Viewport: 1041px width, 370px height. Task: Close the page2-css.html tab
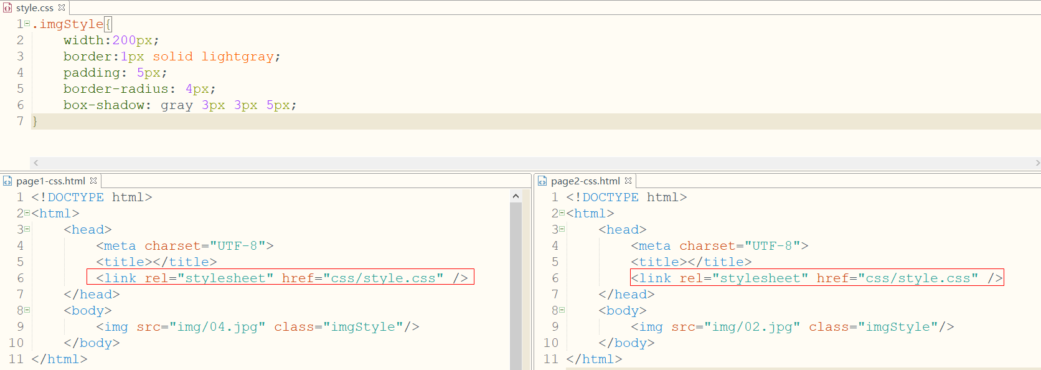click(628, 181)
